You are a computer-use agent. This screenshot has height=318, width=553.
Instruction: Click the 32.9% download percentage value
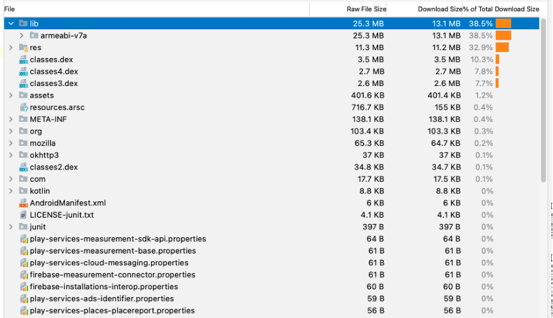(481, 48)
